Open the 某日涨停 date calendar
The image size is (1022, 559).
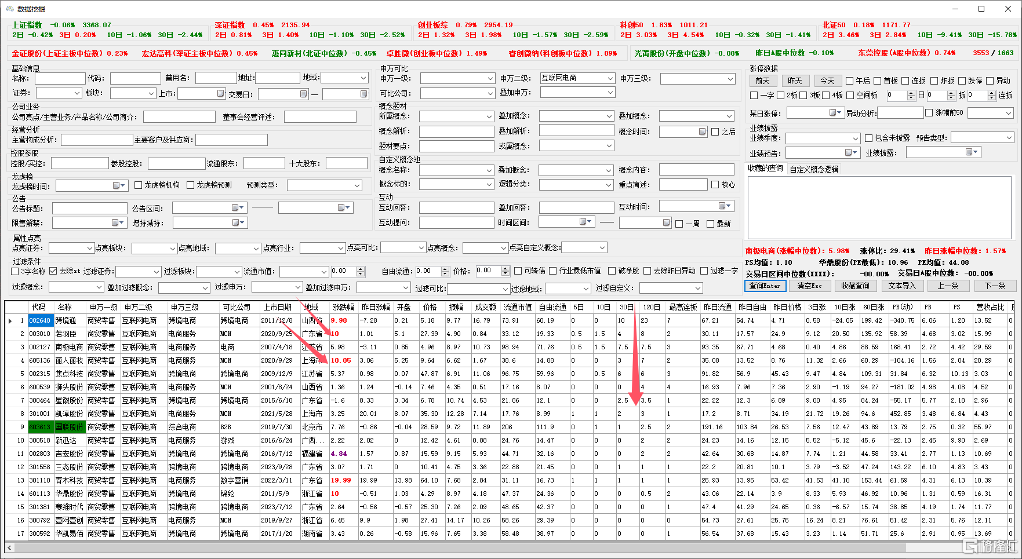coord(835,112)
